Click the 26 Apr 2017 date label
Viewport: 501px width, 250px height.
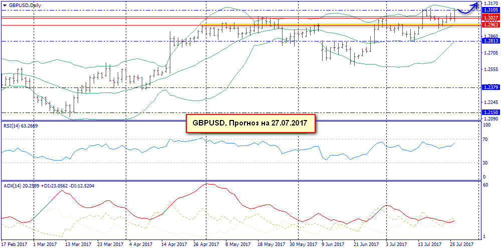[x=206, y=243]
